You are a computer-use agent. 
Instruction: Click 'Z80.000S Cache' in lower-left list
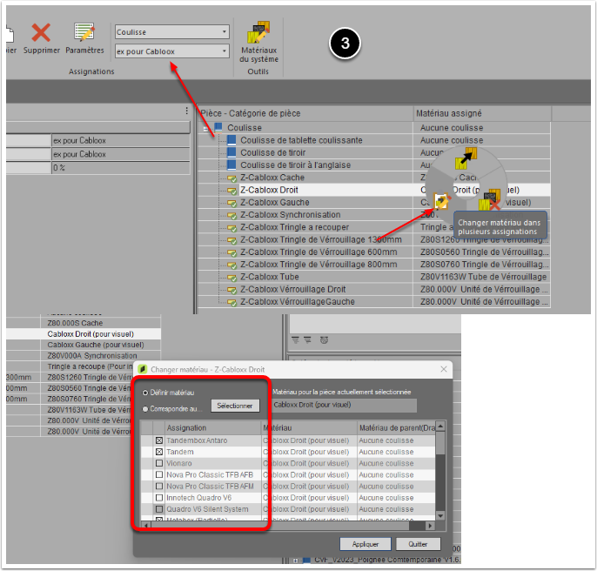tap(75, 323)
